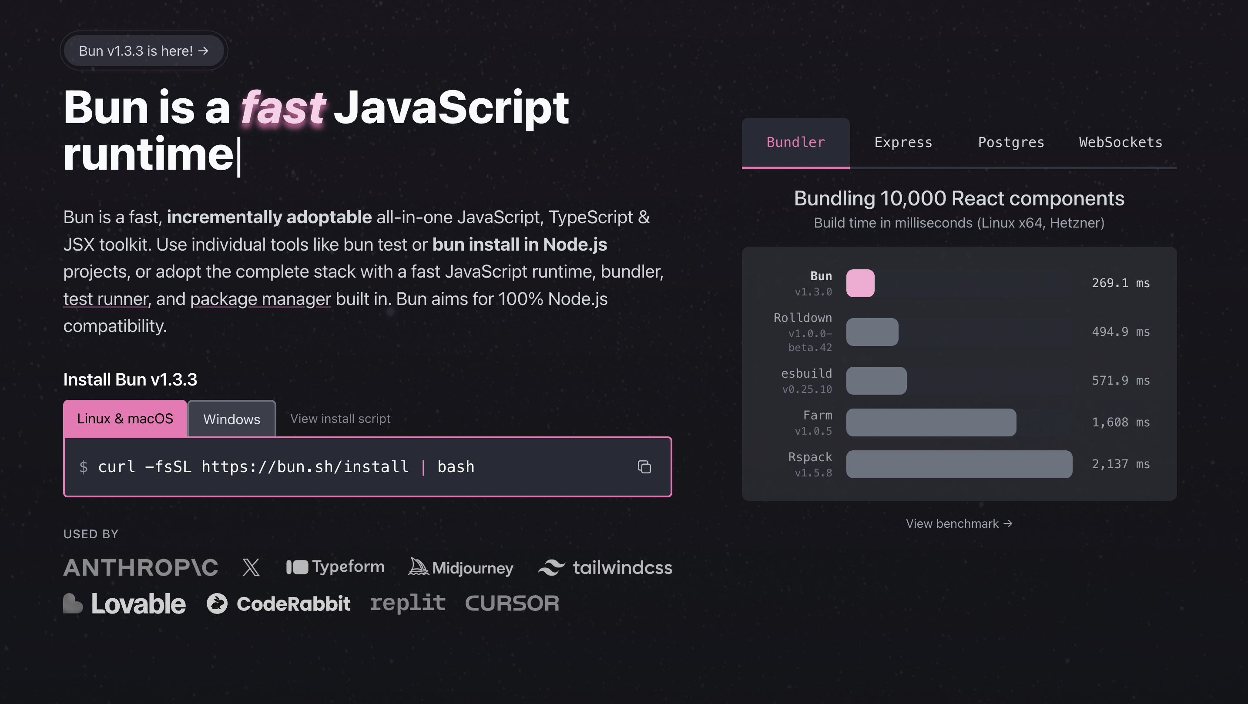Click the tailwindcss logo
Viewport: 1248px width, 704px height.
(605, 567)
